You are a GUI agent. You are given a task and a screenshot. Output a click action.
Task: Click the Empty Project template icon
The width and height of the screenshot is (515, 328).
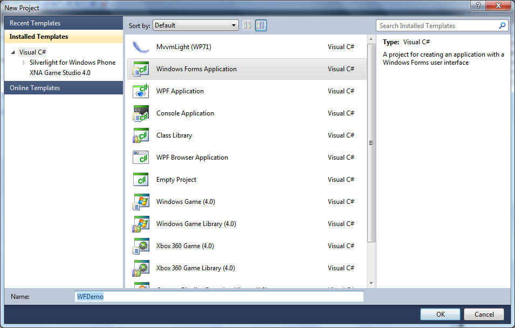click(141, 180)
